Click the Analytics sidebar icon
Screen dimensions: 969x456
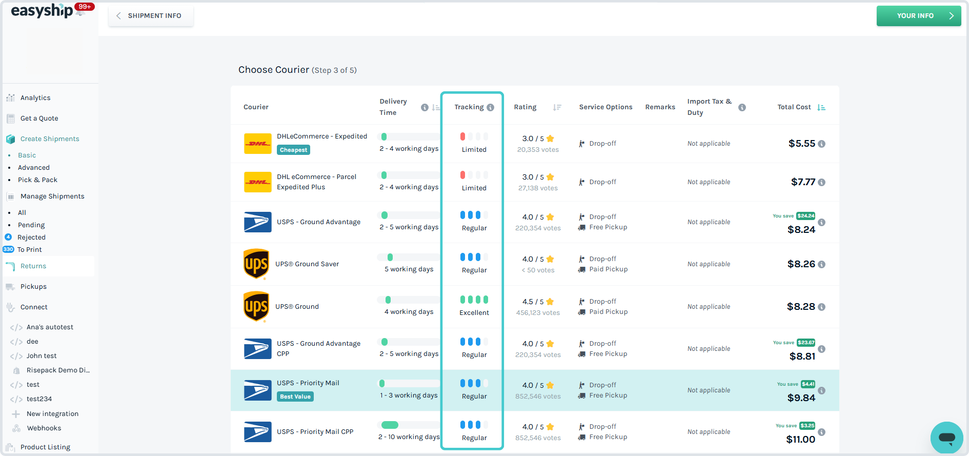(10, 98)
